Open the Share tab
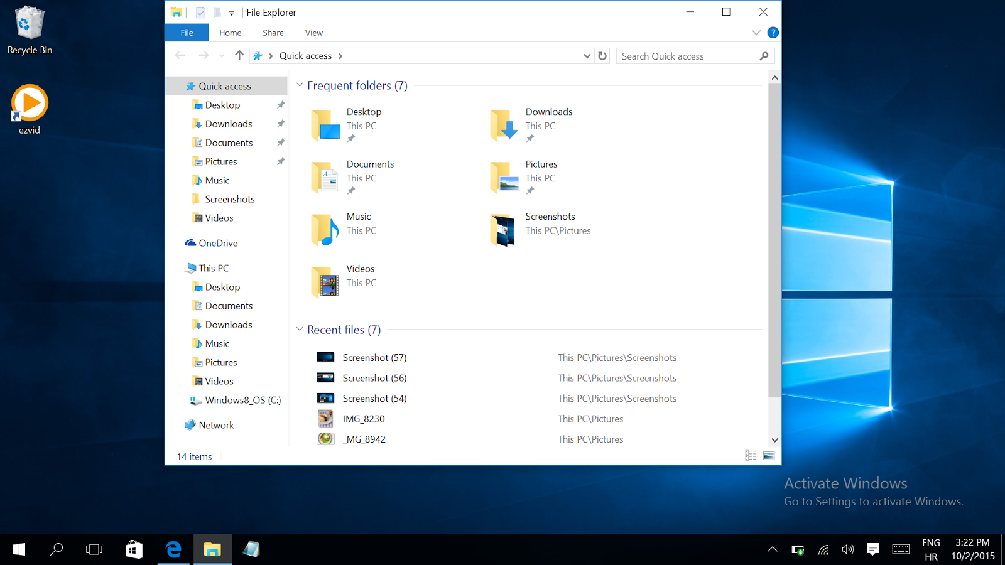The image size is (1005, 565). pyautogui.click(x=273, y=33)
